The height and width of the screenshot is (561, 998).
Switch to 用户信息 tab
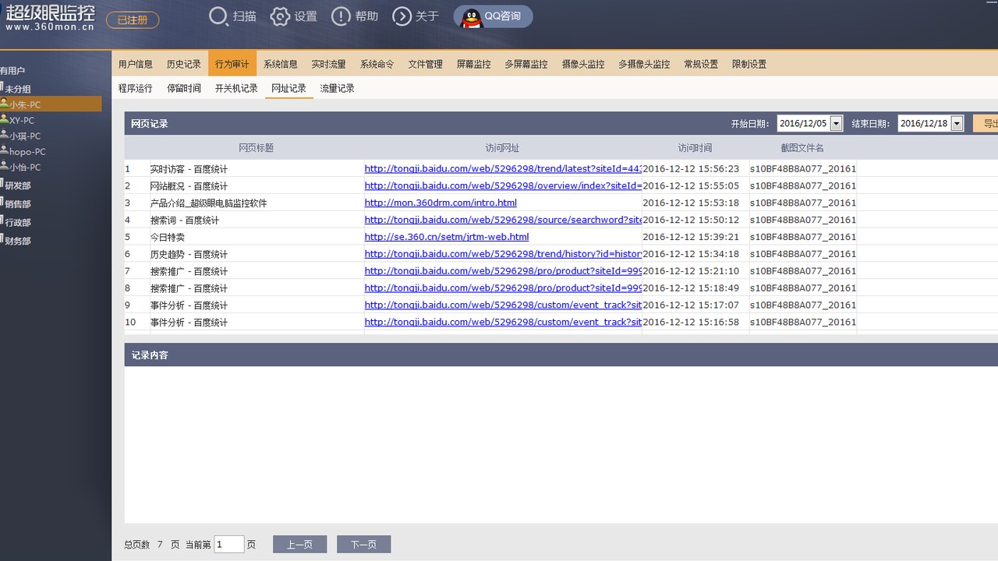point(136,64)
